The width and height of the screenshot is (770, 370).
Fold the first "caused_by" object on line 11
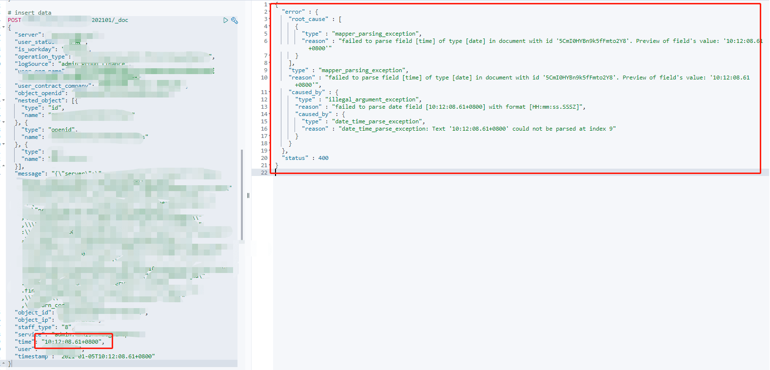point(271,92)
